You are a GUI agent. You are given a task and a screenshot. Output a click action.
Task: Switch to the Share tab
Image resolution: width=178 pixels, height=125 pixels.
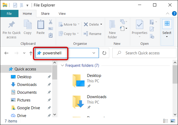(x=45, y=14)
